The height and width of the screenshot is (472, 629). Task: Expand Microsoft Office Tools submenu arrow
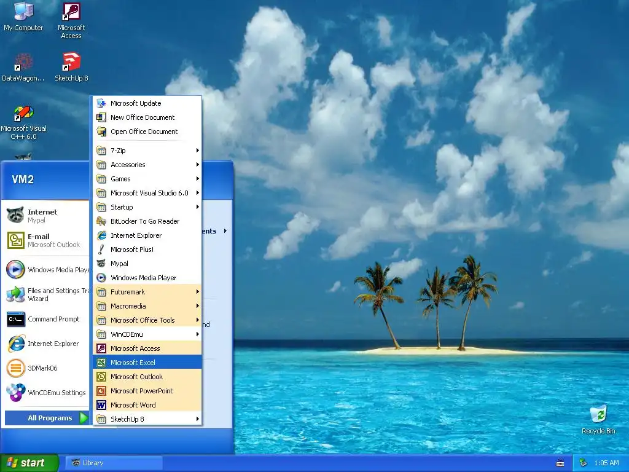click(x=197, y=320)
